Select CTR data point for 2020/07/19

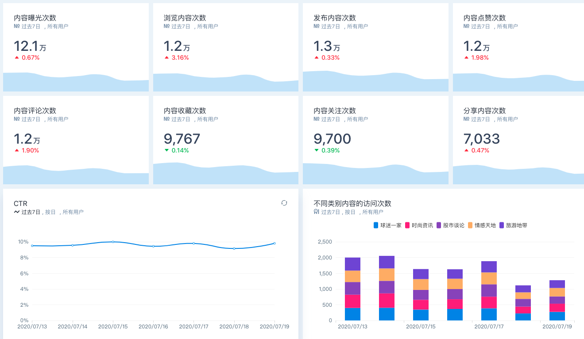pyautogui.click(x=275, y=243)
